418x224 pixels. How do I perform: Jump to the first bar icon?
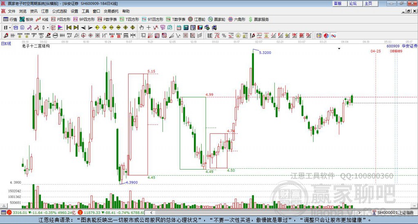click(x=69, y=28)
